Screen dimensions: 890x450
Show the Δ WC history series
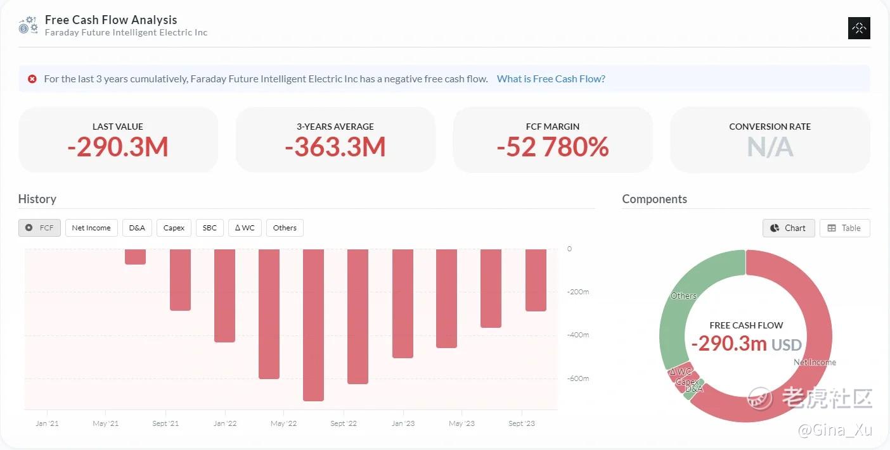pyautogui.click(x=245, y=228)
